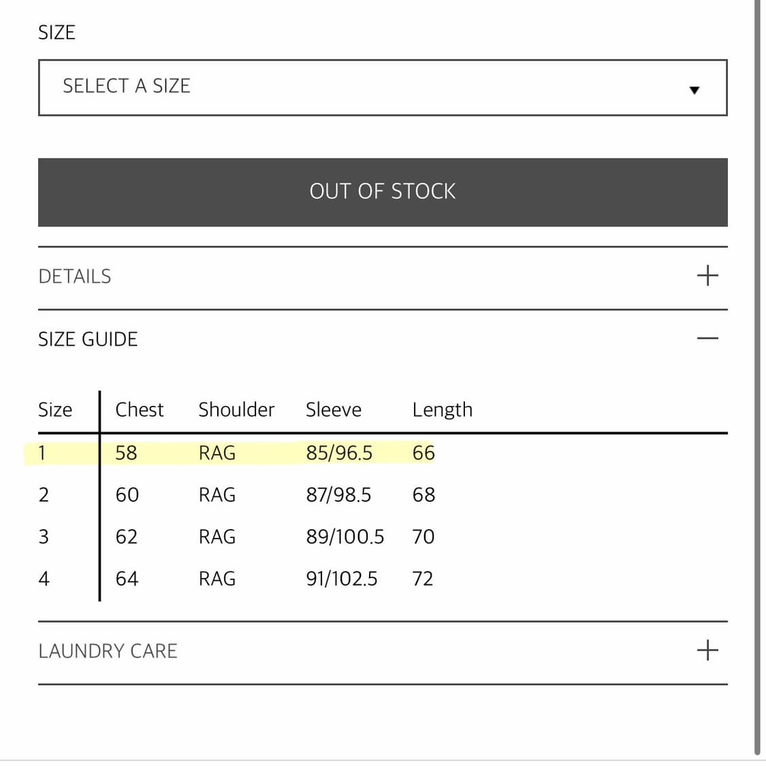
Task: Click size 2 in the size table
Action: (x=44, y=495)
